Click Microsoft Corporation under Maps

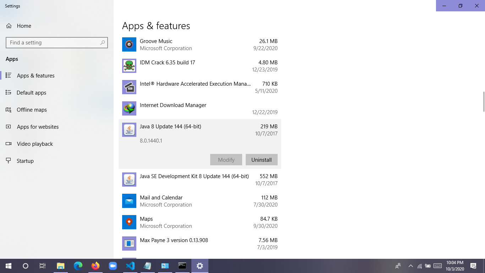(166, 226)
